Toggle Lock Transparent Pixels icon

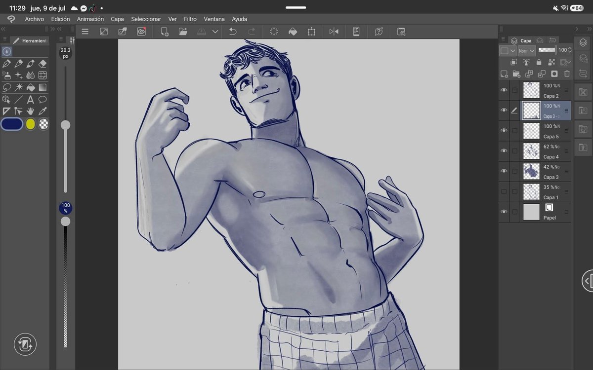[x=551, y=62]
